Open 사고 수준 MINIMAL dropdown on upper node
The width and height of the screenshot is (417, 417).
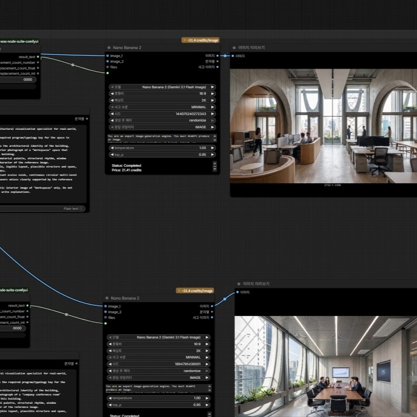(162, 107)
